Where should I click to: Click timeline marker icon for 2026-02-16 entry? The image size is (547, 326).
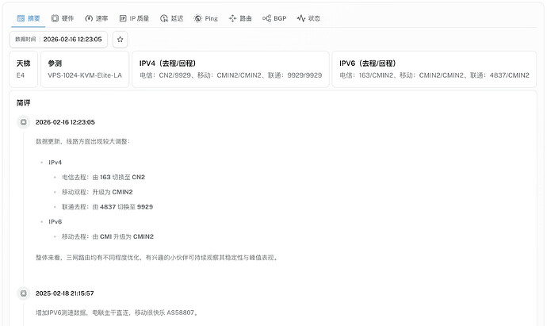coord(23,122)
